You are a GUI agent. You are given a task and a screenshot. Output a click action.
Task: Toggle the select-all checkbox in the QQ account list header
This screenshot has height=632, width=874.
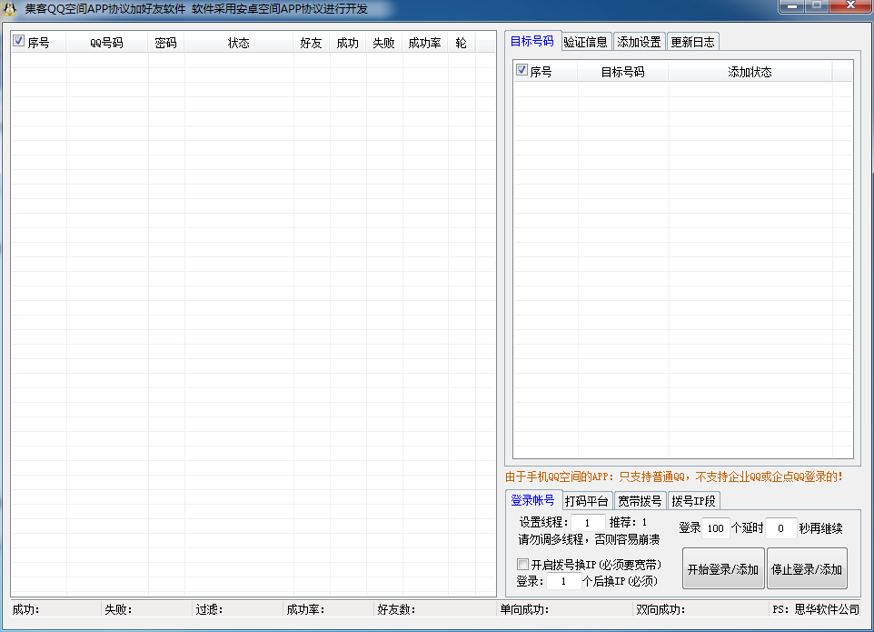[19, 42]
